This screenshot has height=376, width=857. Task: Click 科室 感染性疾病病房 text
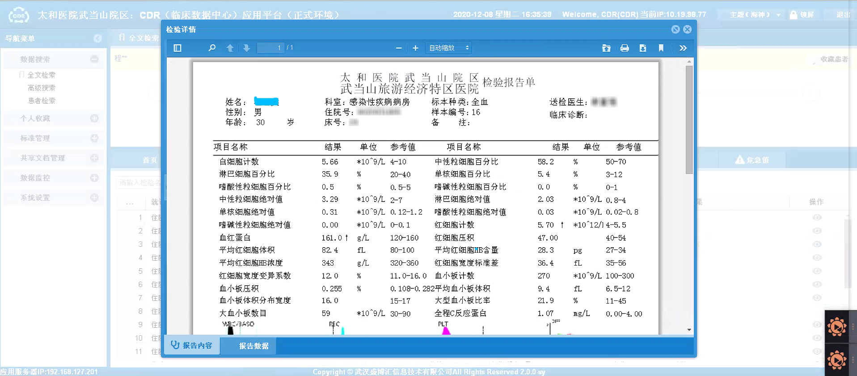pyautogui.click(x=367, y=102)
